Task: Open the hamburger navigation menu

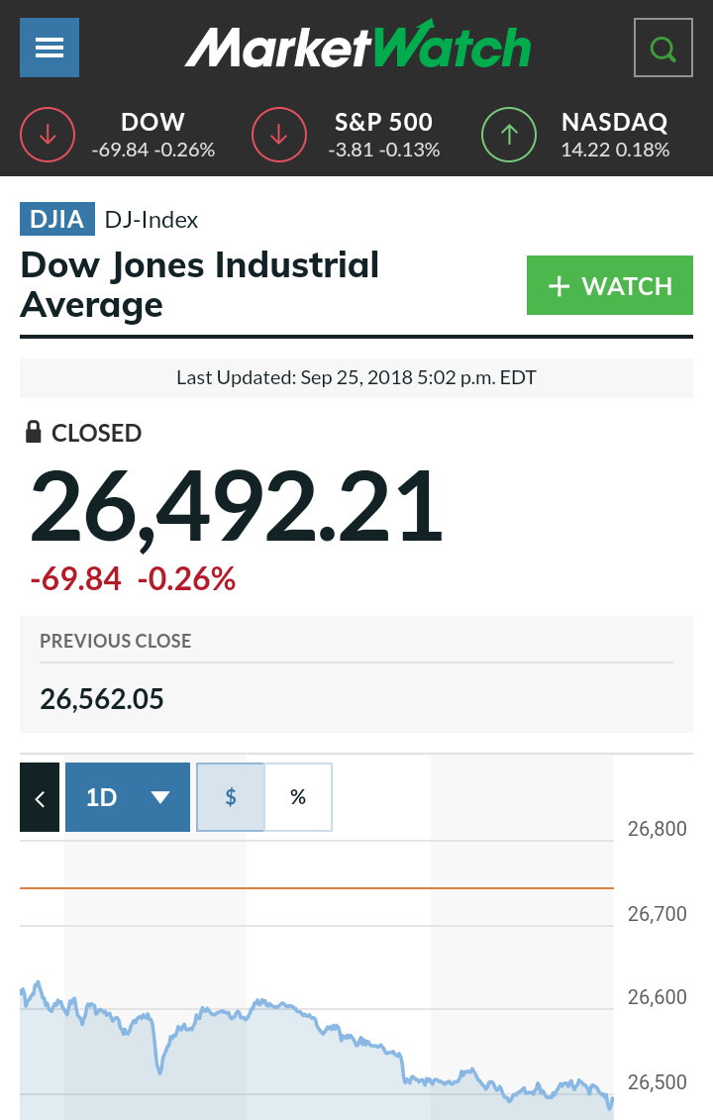Action: click(x=50, y=48)
